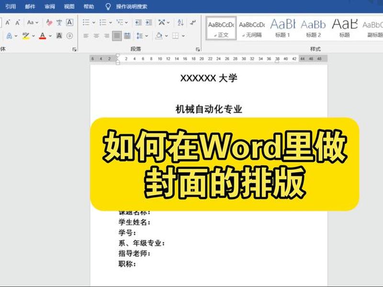Toggle Align Left in paragraph group

coord(86,36)
